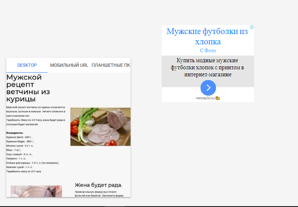The width and height of the screenshot is (298, 207).
Task: Click the Куриные бедра - 300 г. line
Action: pos(20,141)
